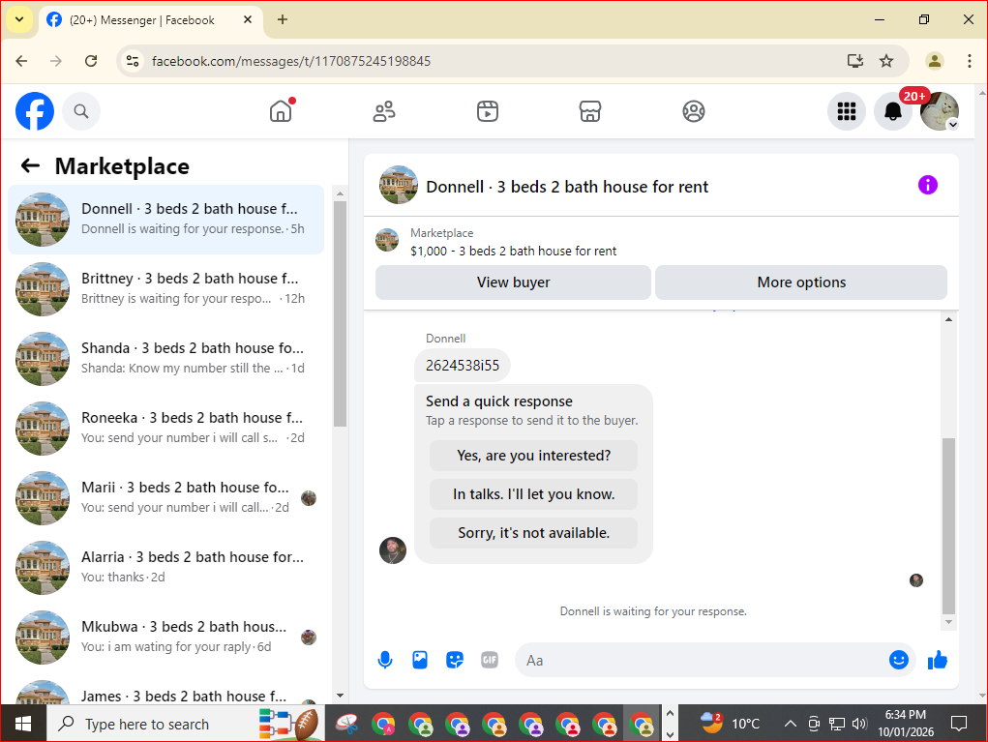The height and width of the screenshot is (742, 988).
Task: Click Donnell's avatar beside quick responses
Action: tap(393, 550)
